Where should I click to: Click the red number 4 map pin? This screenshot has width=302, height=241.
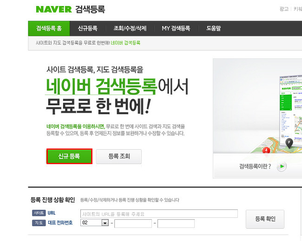coord(266,150)
